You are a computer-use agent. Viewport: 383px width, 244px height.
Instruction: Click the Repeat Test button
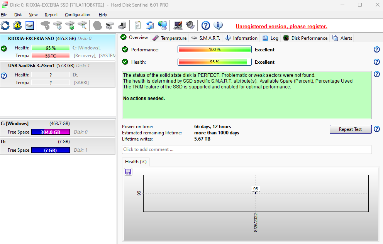pyautogui.click(x=351, y=129)
